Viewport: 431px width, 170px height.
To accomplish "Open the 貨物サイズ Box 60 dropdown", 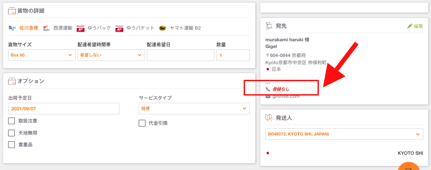I will [x=42, y=55].
